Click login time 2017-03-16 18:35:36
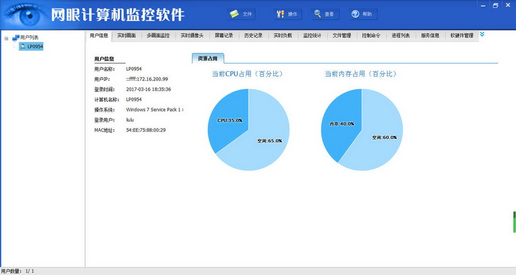 click(149, 89)
